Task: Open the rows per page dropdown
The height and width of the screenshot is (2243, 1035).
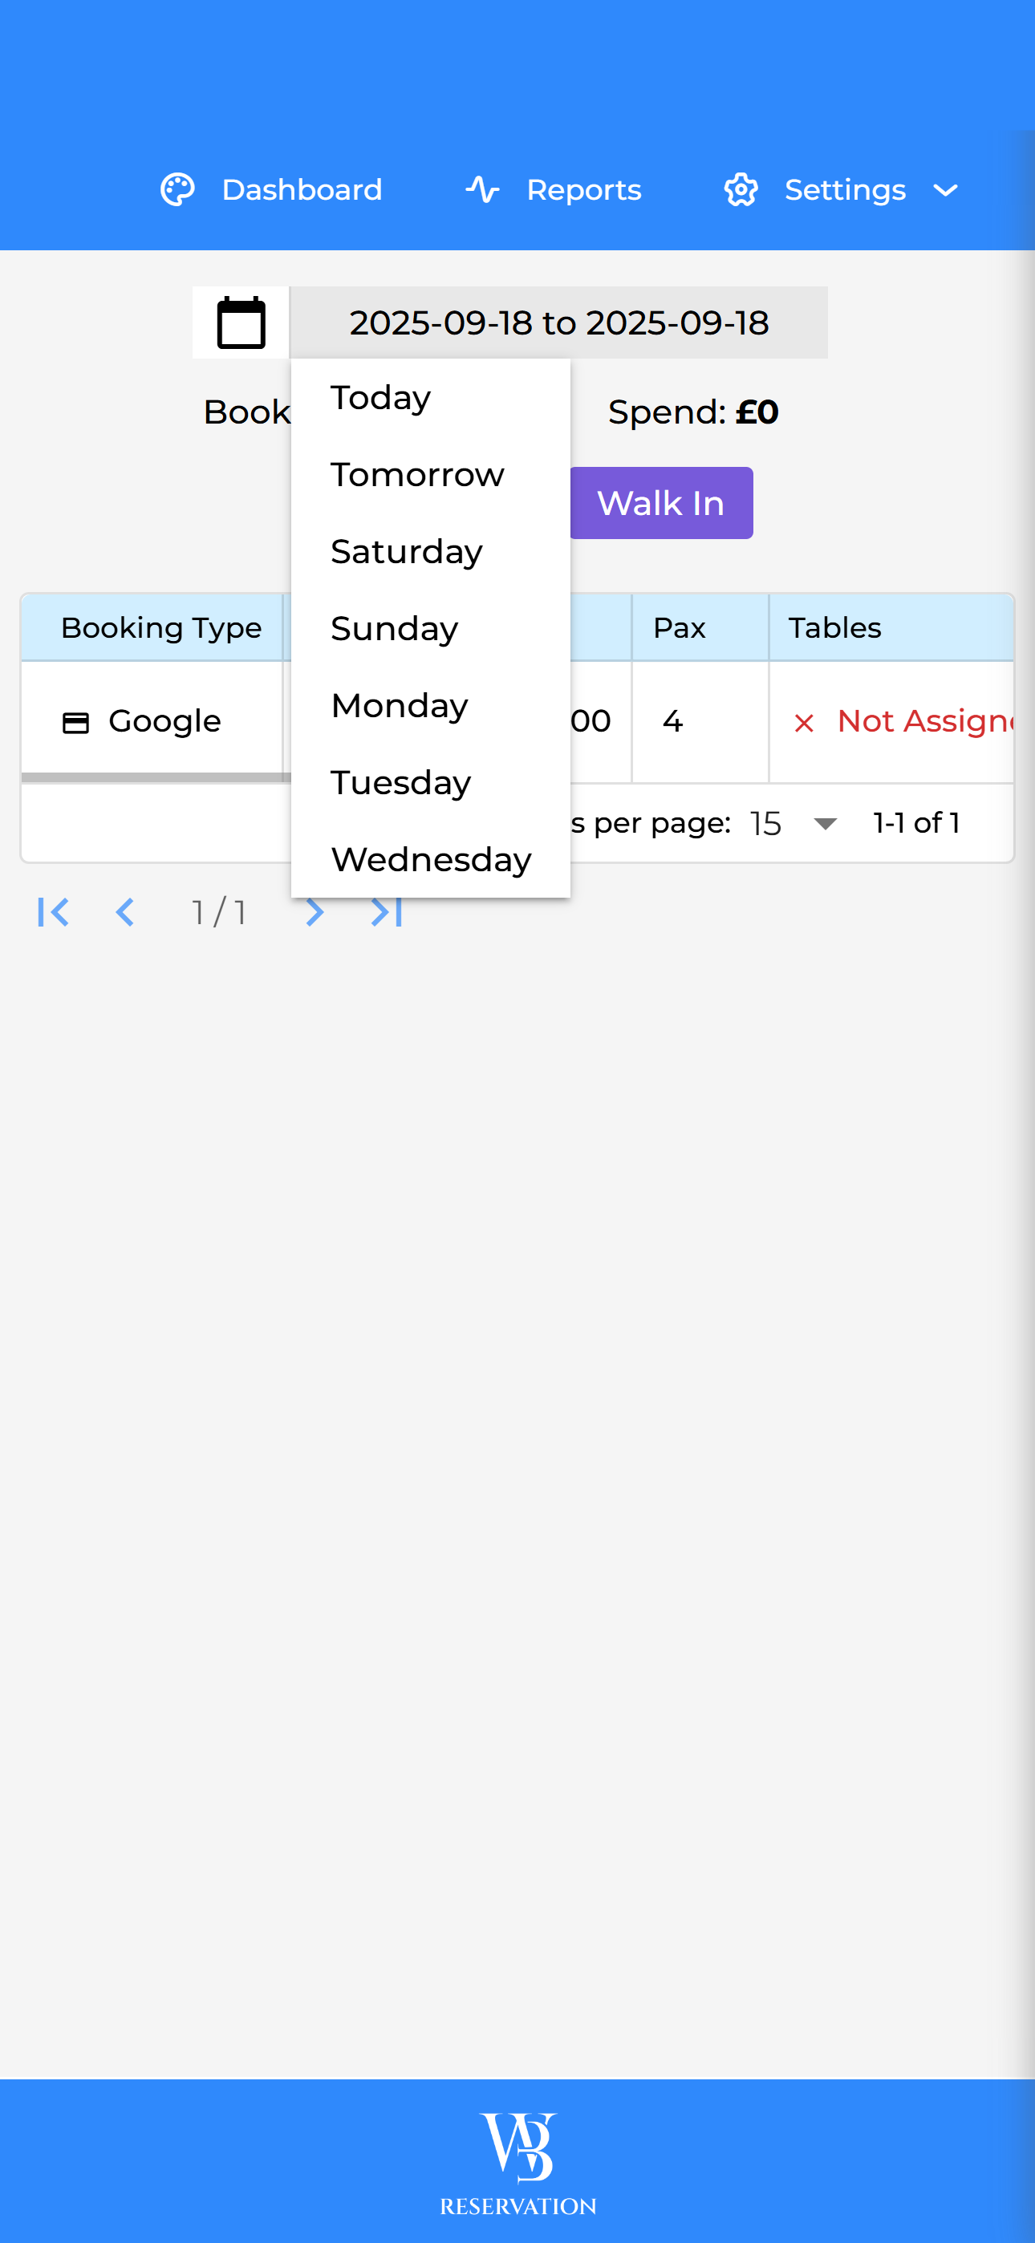Action: click(823, 823)
